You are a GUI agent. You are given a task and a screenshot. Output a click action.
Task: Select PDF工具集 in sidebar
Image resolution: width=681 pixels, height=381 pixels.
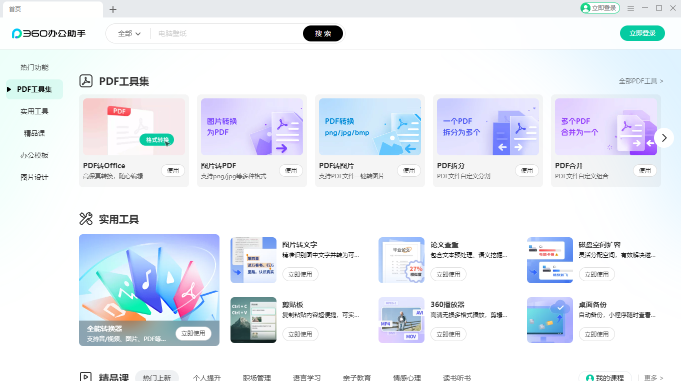[x=34, y=89]
